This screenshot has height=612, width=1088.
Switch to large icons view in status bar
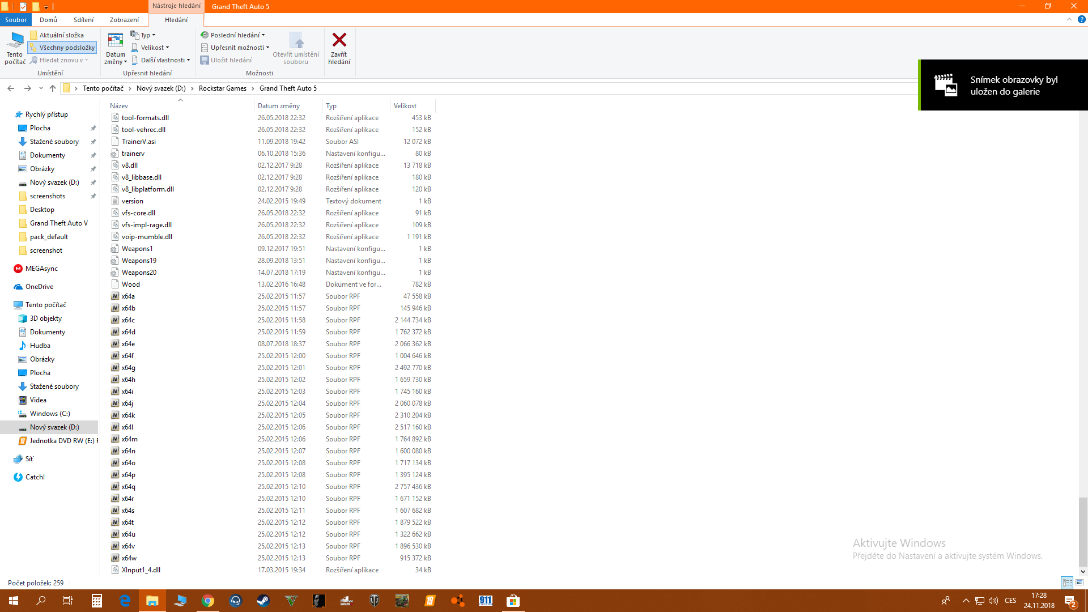[1079, 583]
